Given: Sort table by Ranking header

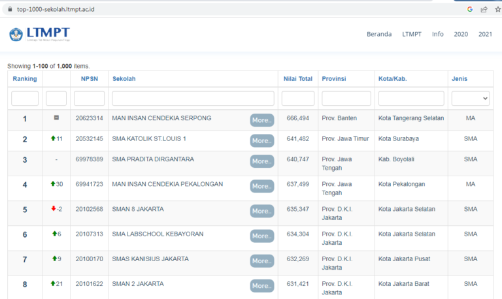Looking at the screenshot, I should (25, 79).
